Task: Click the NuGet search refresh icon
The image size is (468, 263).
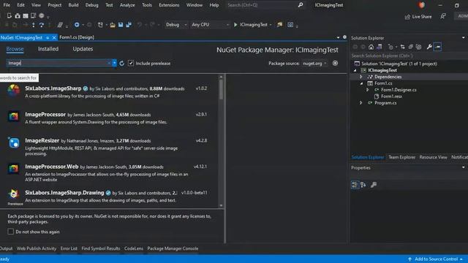Action: pos(121,64)
